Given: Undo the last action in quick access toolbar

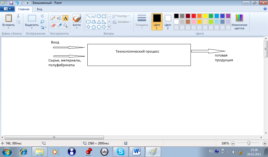Looking at the screenshot, I should point(17,3).
